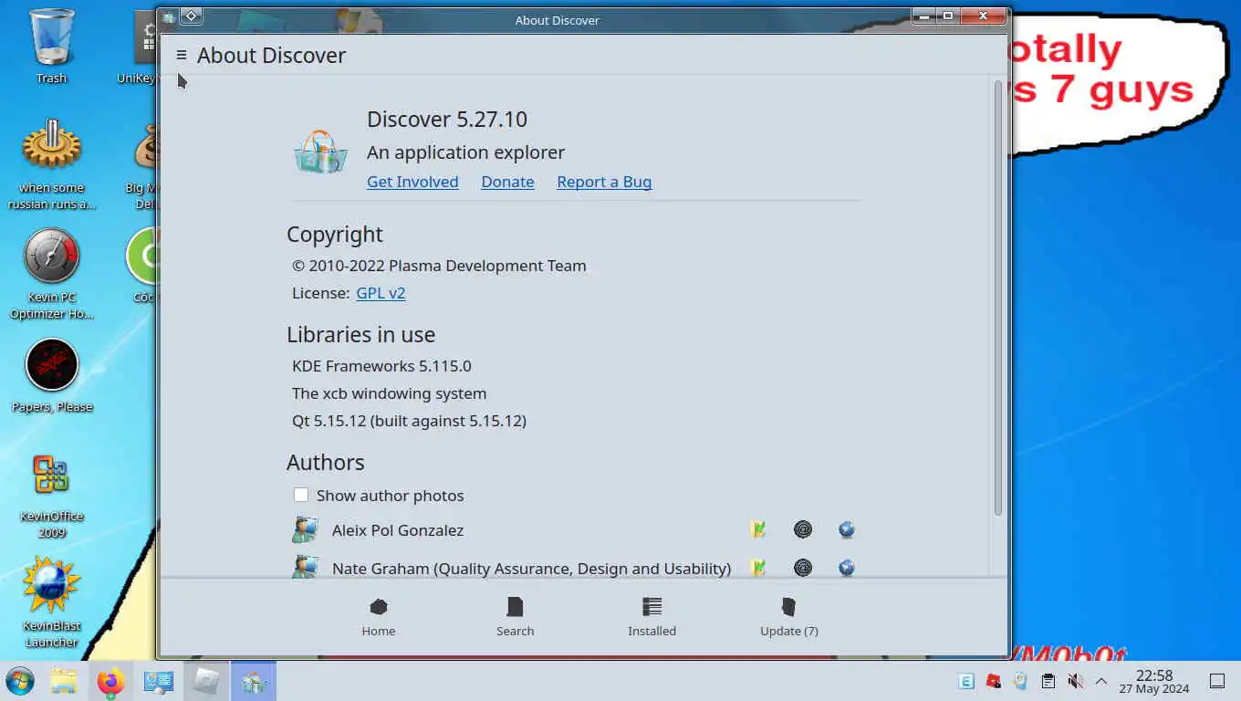Select the Papers, Please desktop icon
Screen dimensions: 1241x701
52,376
